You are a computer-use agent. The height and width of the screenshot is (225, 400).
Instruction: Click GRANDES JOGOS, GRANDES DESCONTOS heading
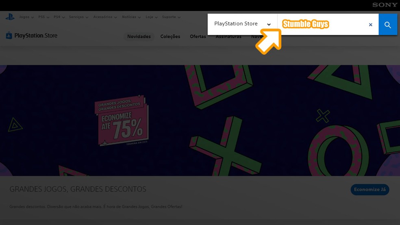[x=78, y=189]
